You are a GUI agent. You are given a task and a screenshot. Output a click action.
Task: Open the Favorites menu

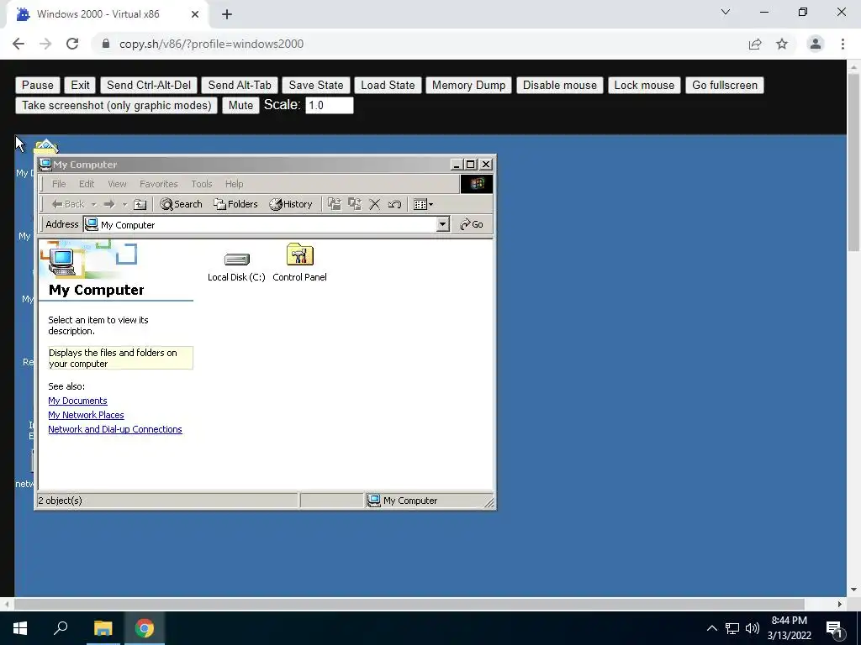(159, 184)
